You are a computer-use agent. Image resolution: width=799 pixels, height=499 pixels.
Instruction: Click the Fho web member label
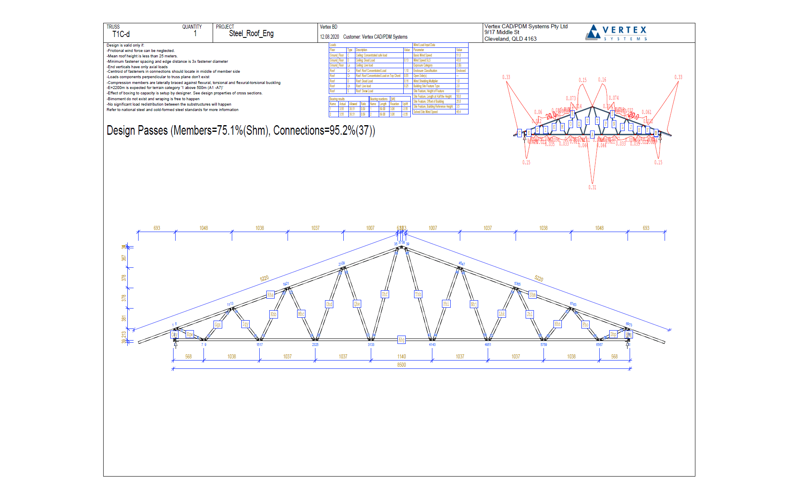586,325
